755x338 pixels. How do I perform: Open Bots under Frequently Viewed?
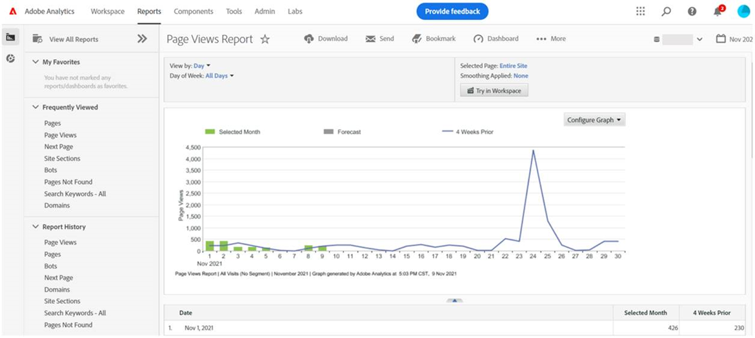50,170
